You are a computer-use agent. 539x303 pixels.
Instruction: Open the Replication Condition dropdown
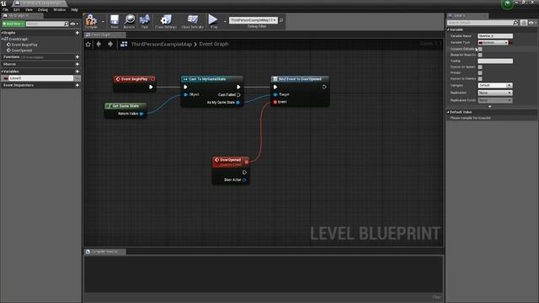click(x=495, y=100)
